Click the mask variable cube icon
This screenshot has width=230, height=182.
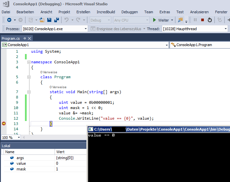[12, 169]
